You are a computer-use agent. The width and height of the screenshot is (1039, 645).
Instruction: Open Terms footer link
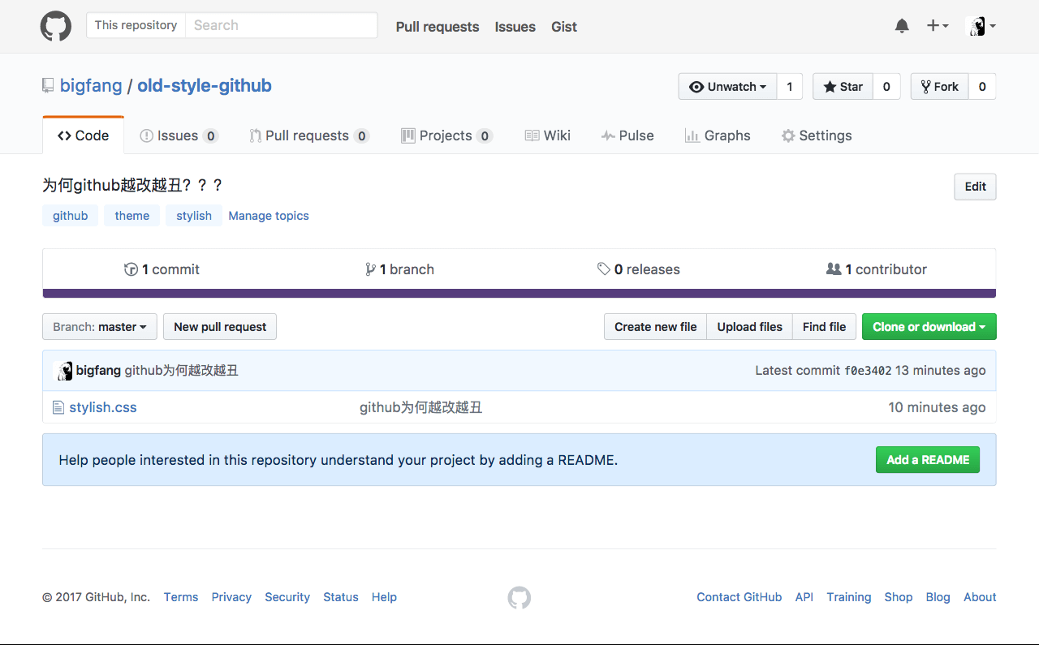pos(181,597)
